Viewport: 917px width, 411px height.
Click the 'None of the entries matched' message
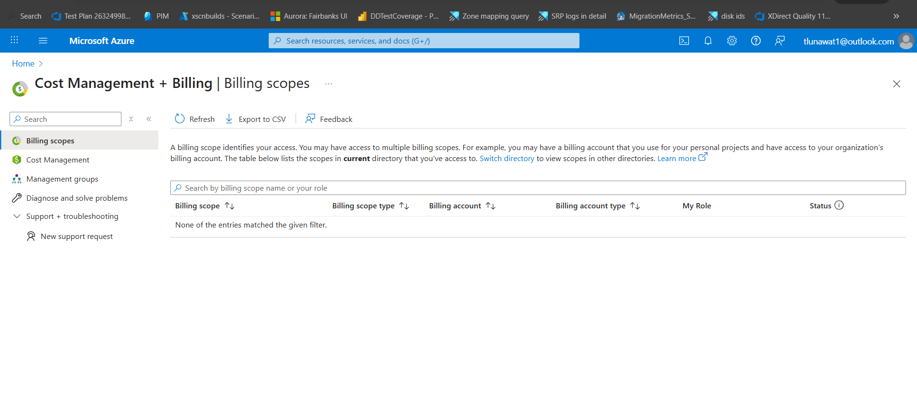click(251, 225)
